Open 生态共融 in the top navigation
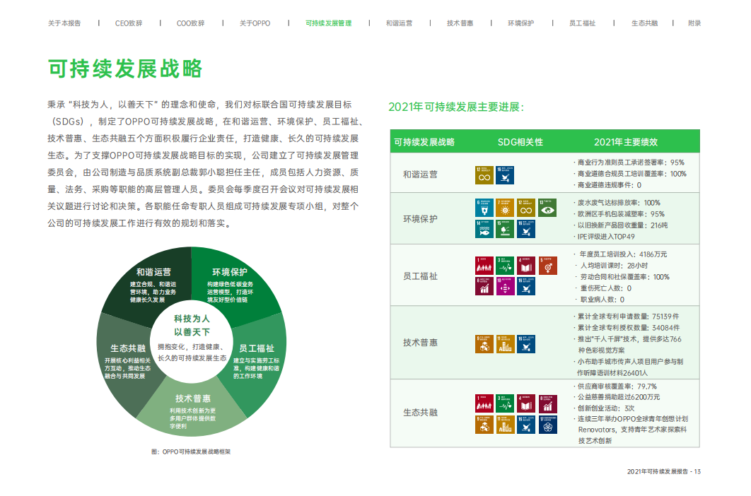The width and height of the screenshot is (751, 496). pos(644,23)
